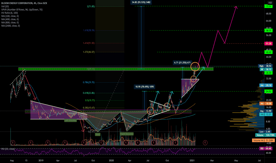This screenshot has width=276, height=163.
Task: Click the 2020 label on time axis
Action: 111,160
